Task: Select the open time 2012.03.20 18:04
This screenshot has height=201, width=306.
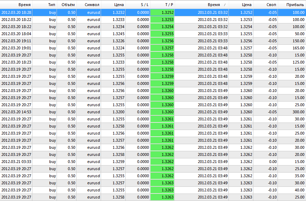Action: (x=16, y=34)
